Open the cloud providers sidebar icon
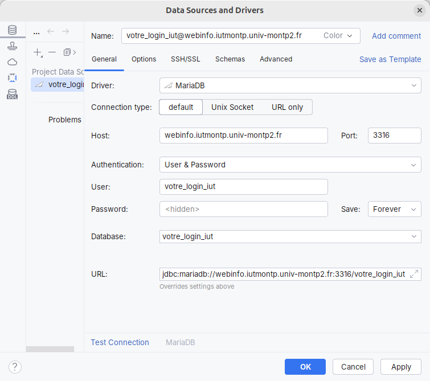The height and width of the screenshot is (381, 430). [13, 62]
